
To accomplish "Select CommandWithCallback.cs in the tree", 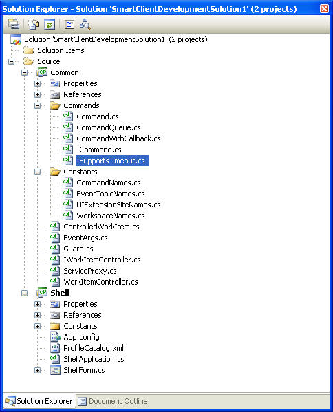I will [x=118, y=138].
